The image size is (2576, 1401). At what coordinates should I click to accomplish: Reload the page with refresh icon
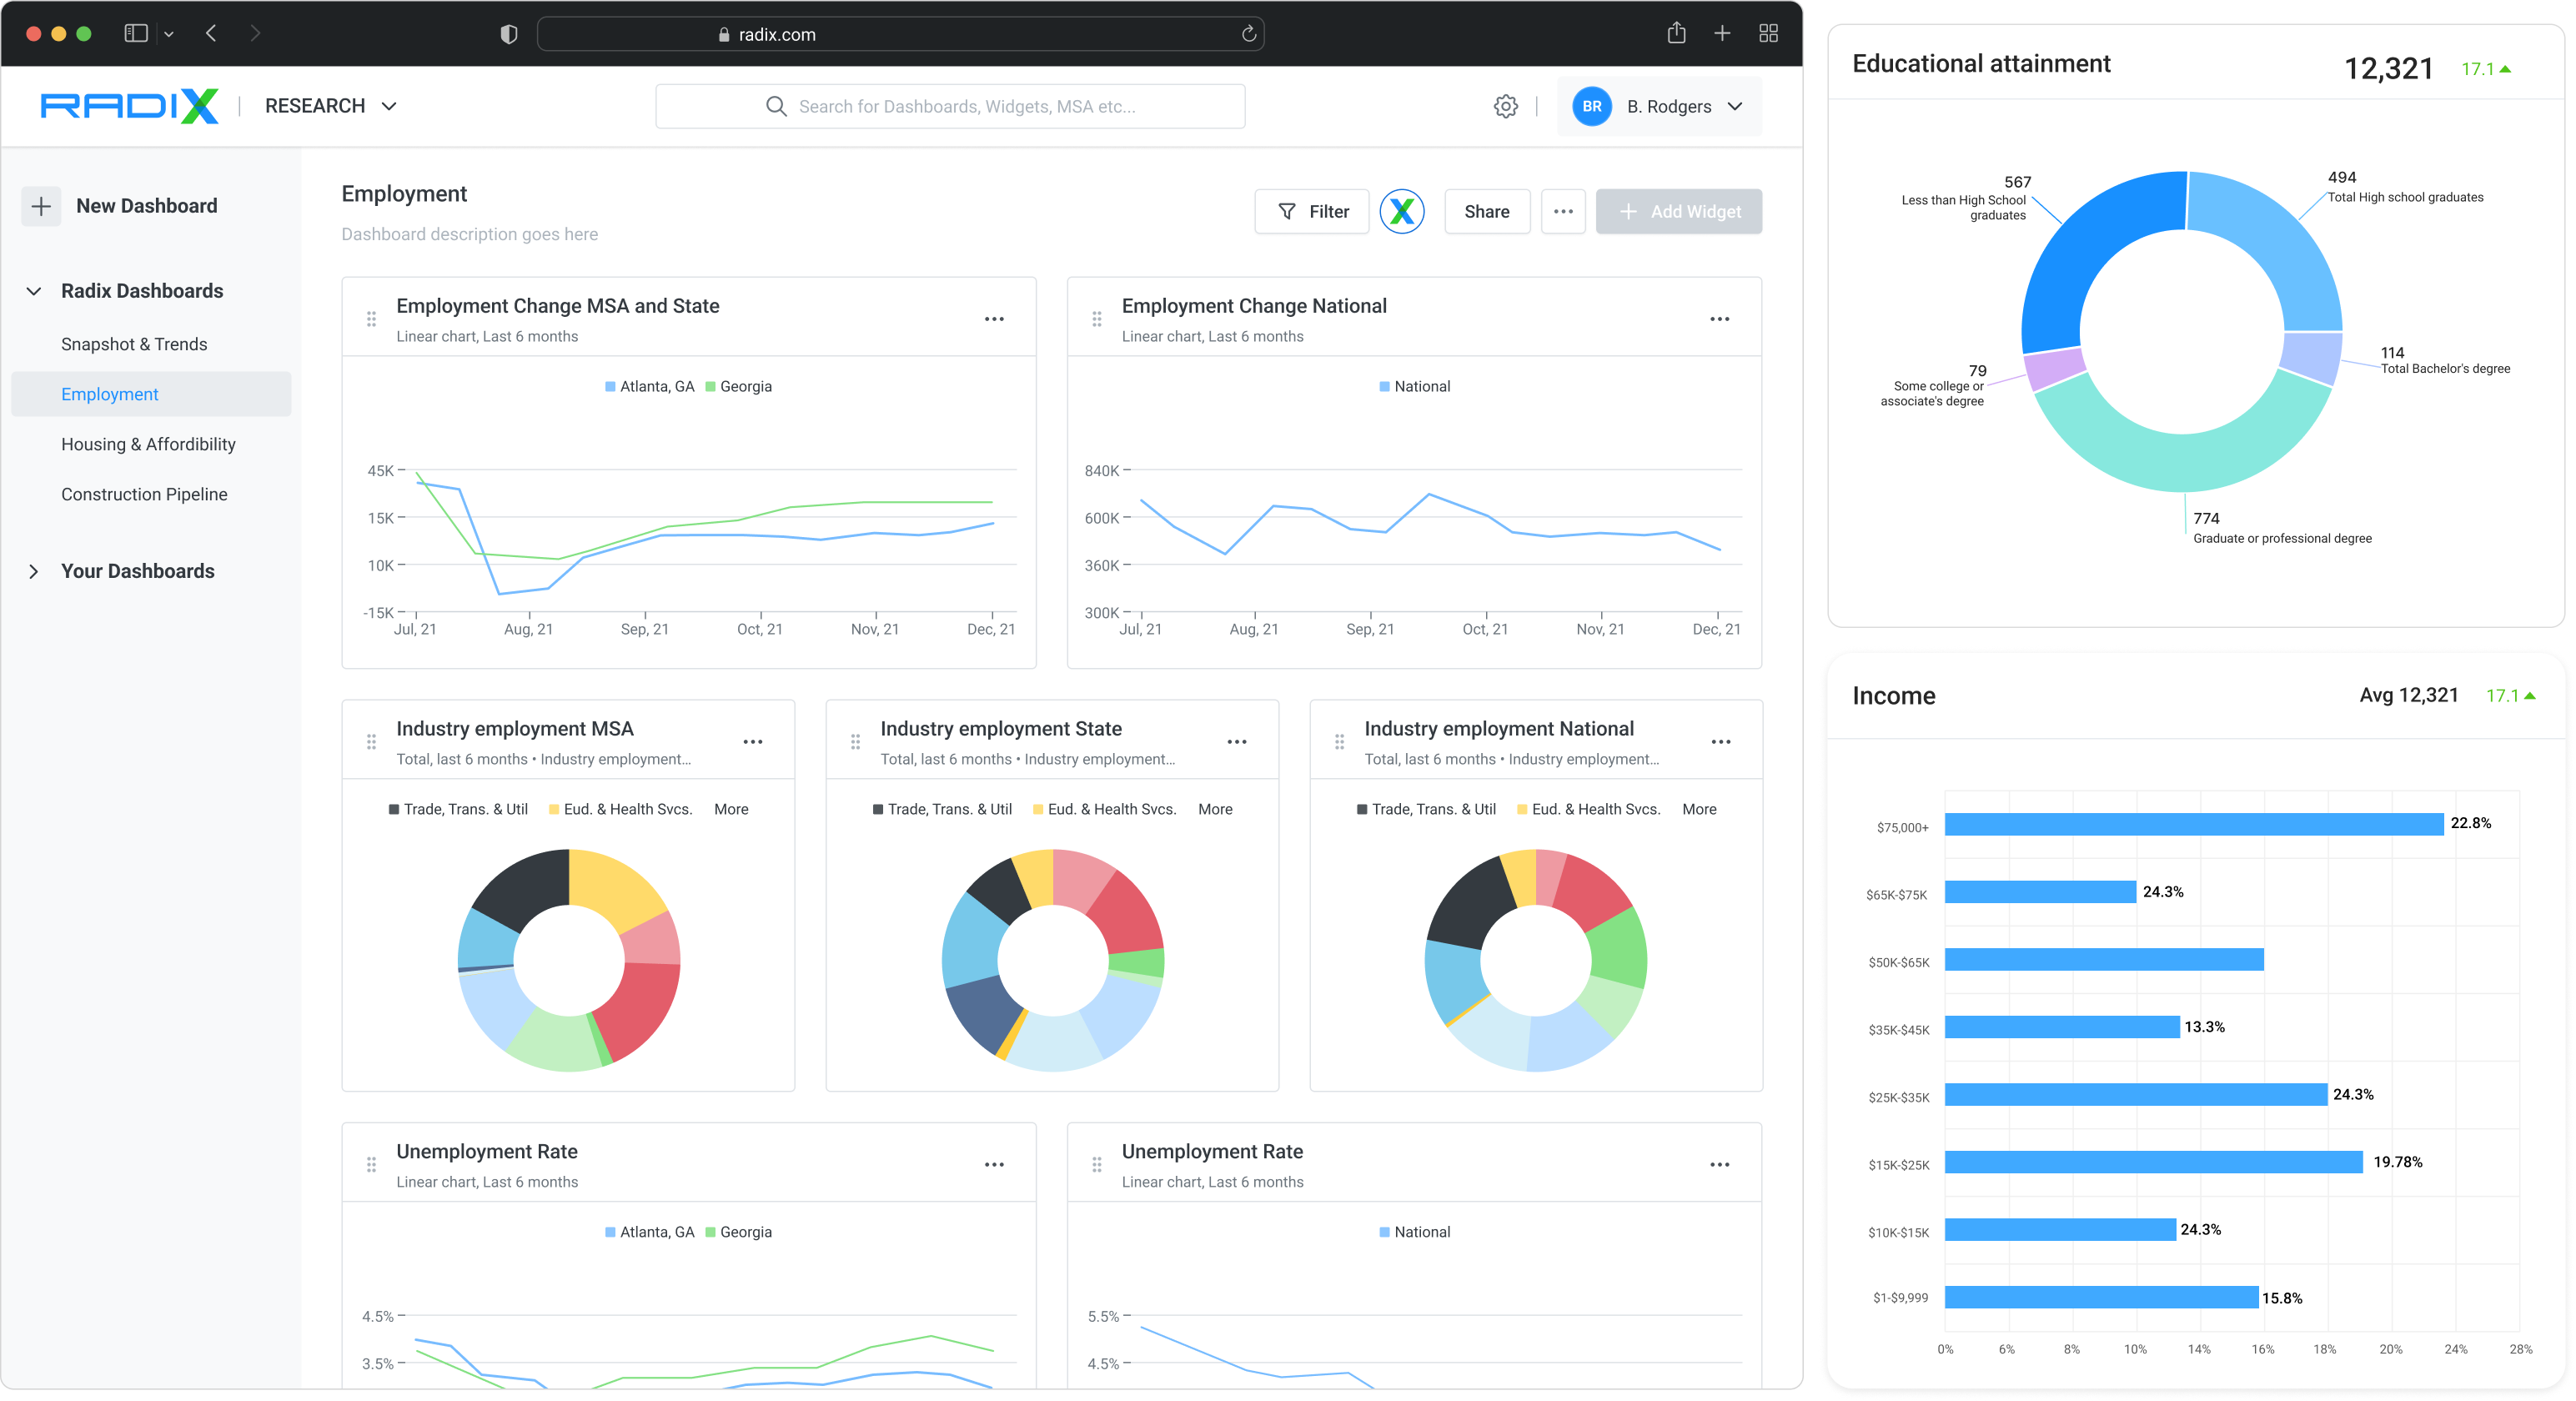(x=1248, y=34)
